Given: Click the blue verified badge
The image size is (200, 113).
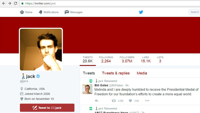Looking at the screenshot, I should (38, 76).
